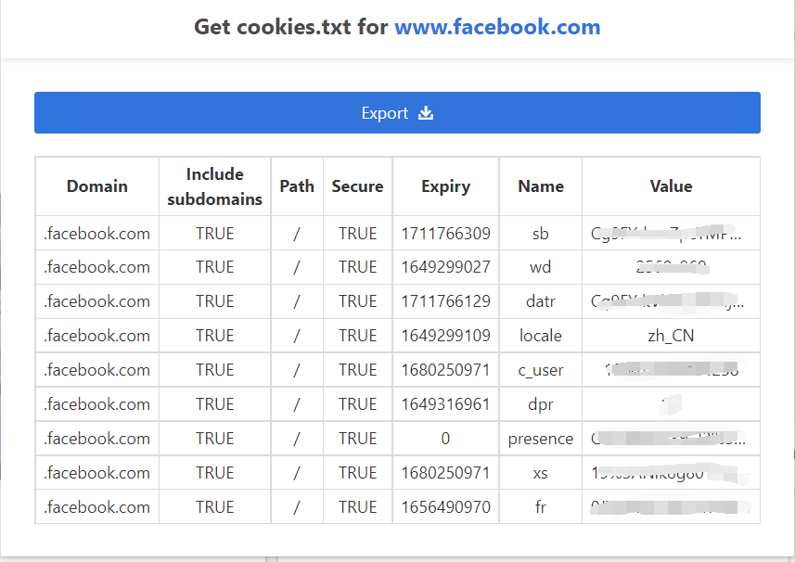Click the download icon on Export button
This screenshot has height=562, width=795.
426,112
